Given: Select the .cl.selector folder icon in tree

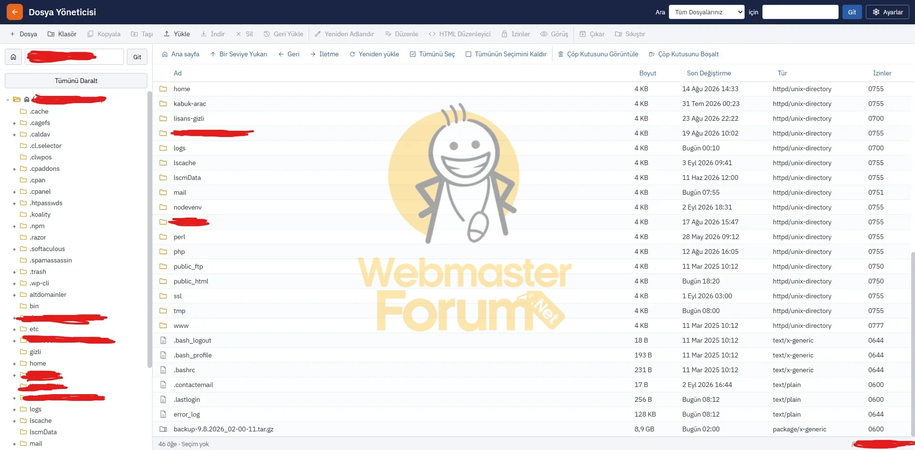Looking at the screenshot, I should [x=23, y=146].
